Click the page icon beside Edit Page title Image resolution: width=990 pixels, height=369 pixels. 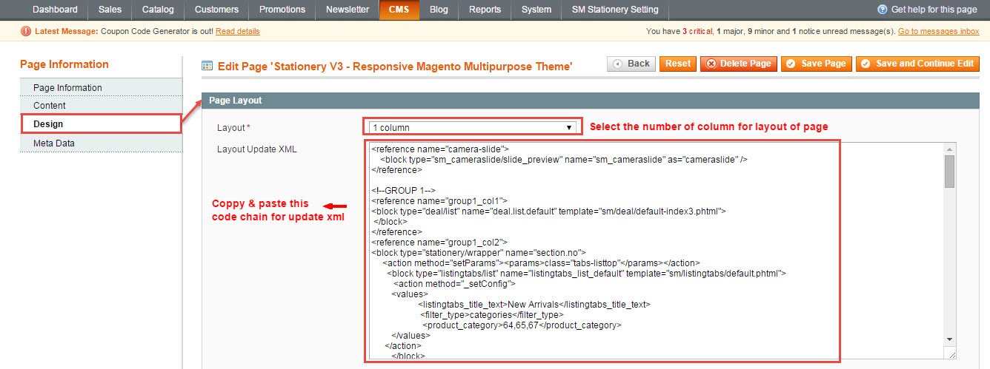click(x=208, y=66)
